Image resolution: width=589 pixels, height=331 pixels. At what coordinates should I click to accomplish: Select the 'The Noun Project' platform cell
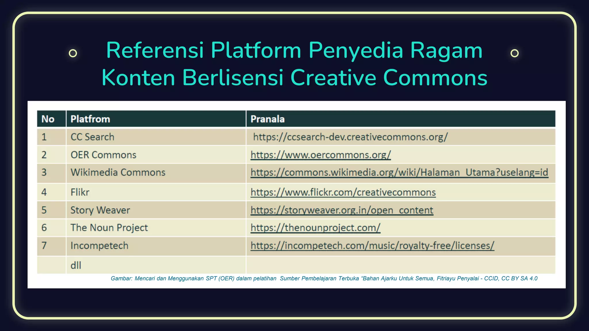coord(109,228)
